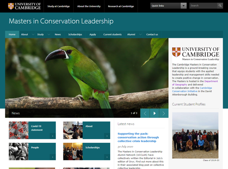Viewport: 228px width, 169px height.
Task: Open the Cambridge Conservation Initiative link
Action: tap(192, 90)
